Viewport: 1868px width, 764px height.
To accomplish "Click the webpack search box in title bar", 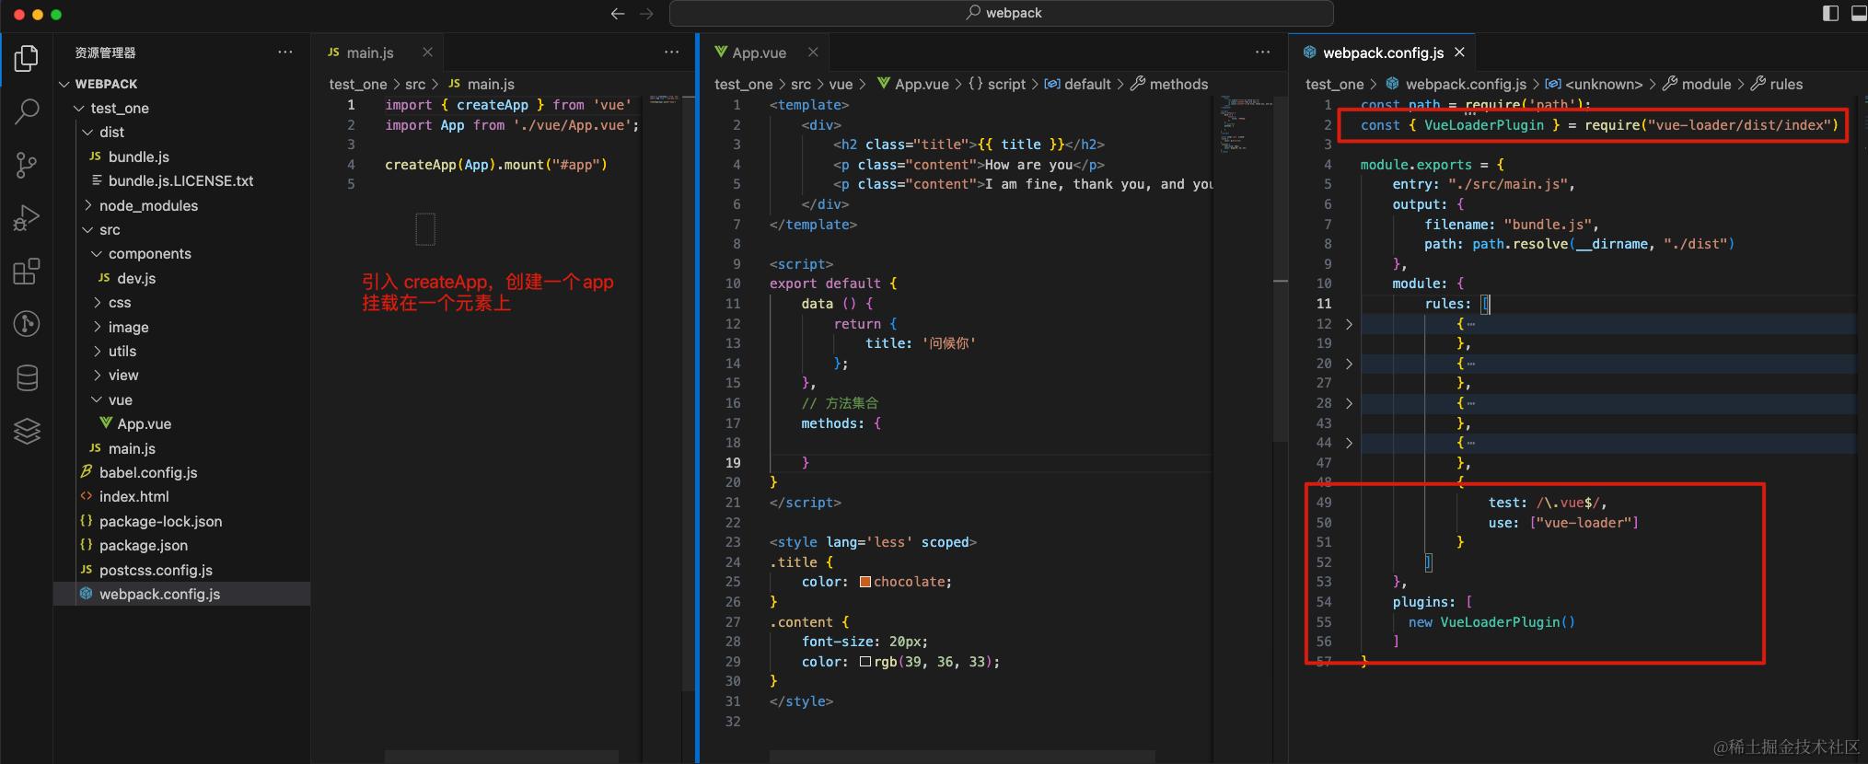I will click(x=1002, y=13).
